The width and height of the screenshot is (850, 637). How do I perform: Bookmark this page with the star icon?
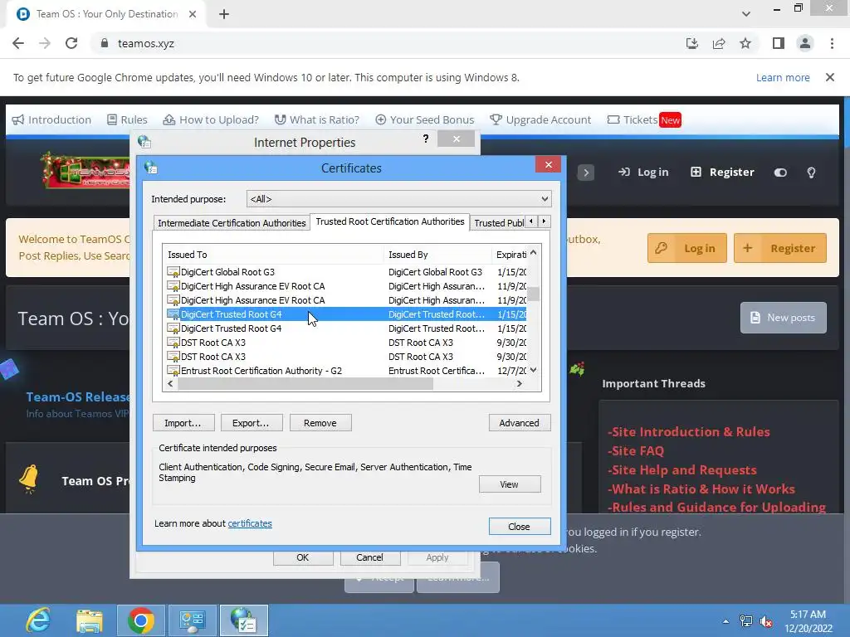coord(745,43)
